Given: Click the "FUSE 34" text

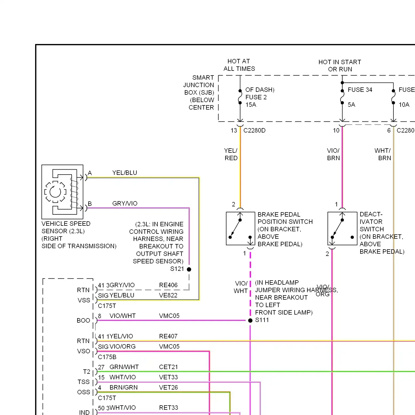Looking at the screenshot, I should [360, 90].
